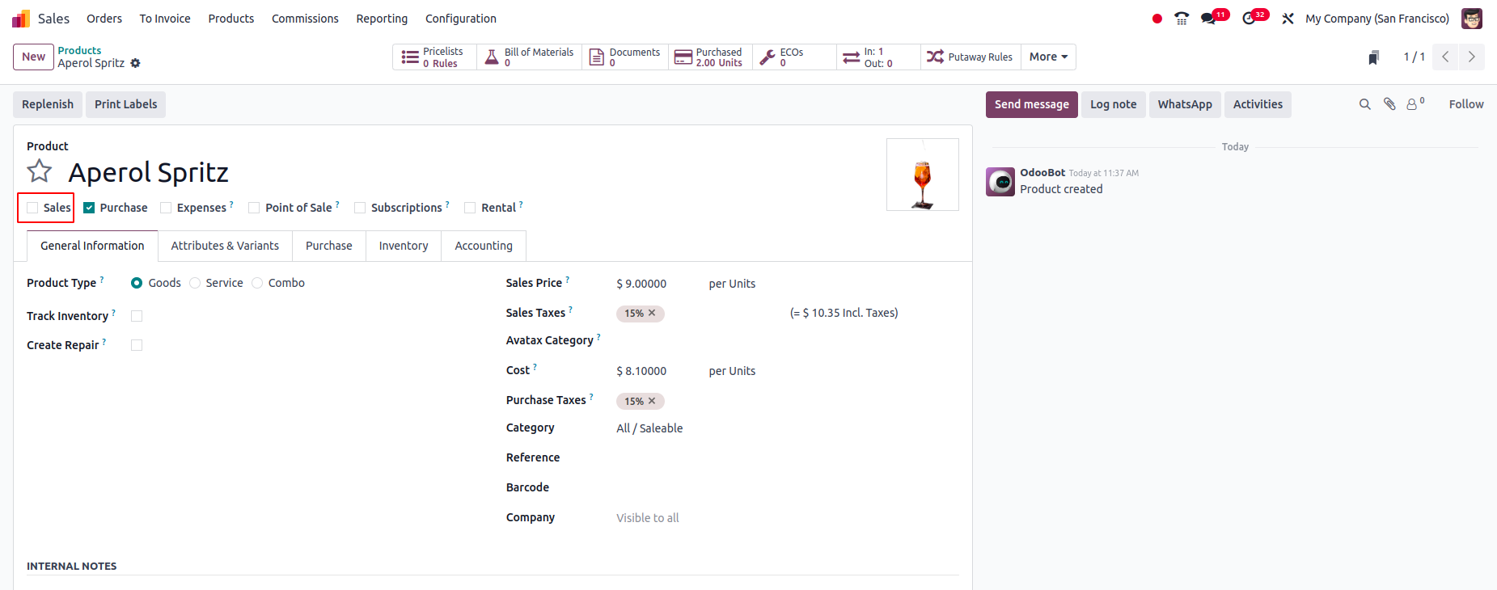Switch to the Inventory tab
Viewport: 1497px width, 590px height.
click(404, 246)
